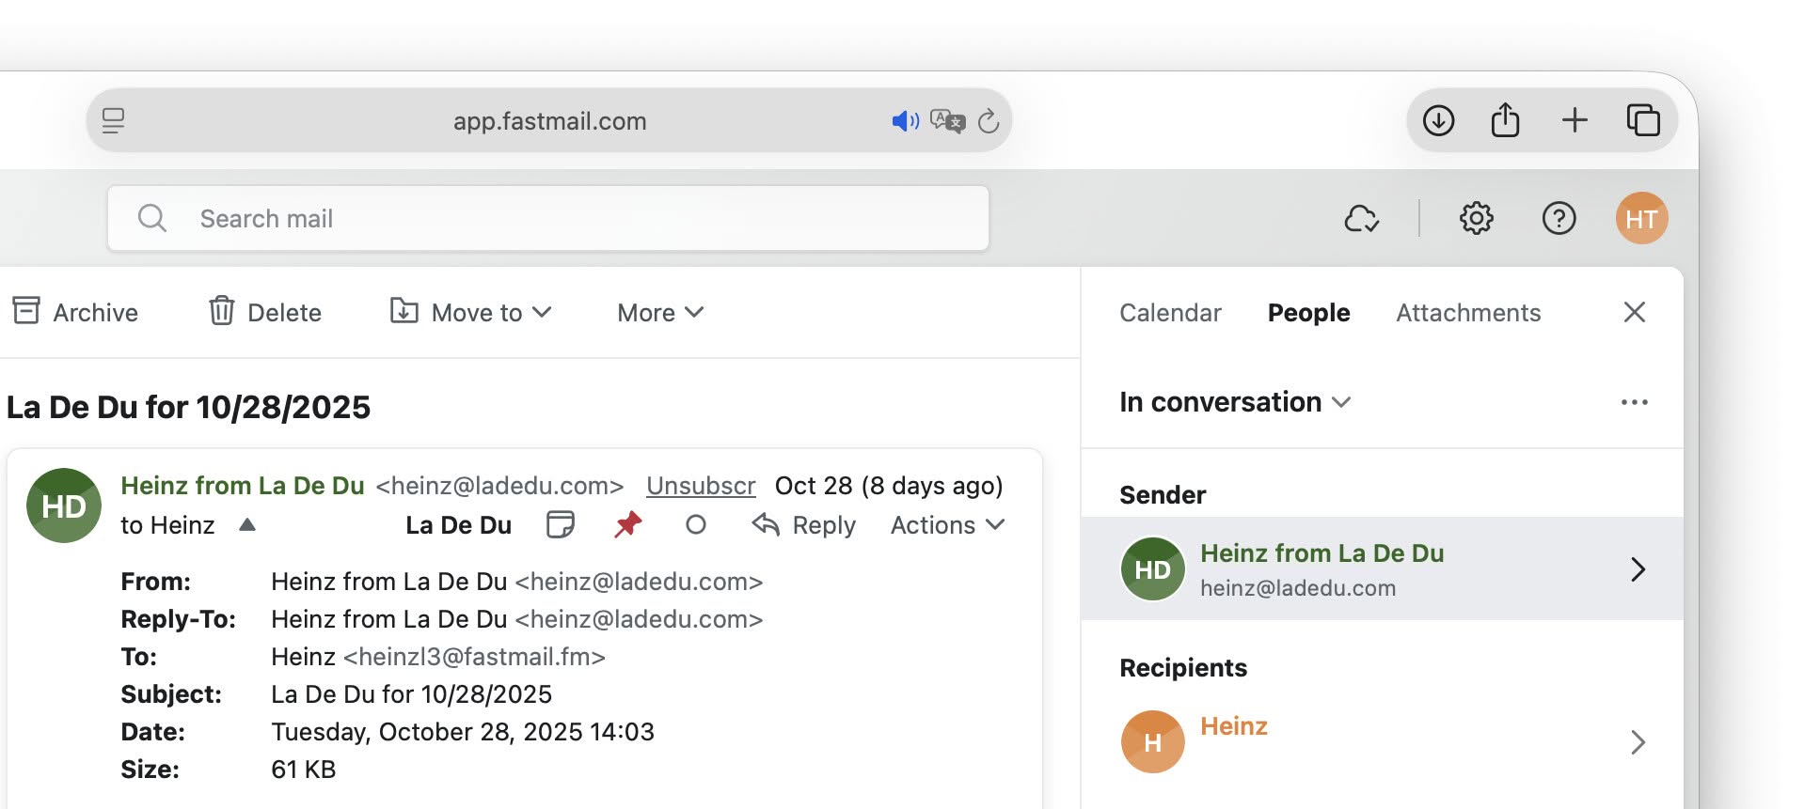Archive this message
1804x809 pixels.
tap(74, 312)
